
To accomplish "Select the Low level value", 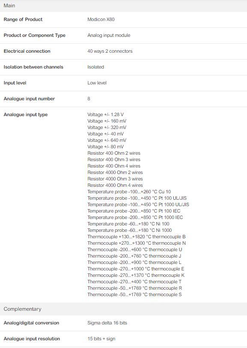I will point(97,83).
